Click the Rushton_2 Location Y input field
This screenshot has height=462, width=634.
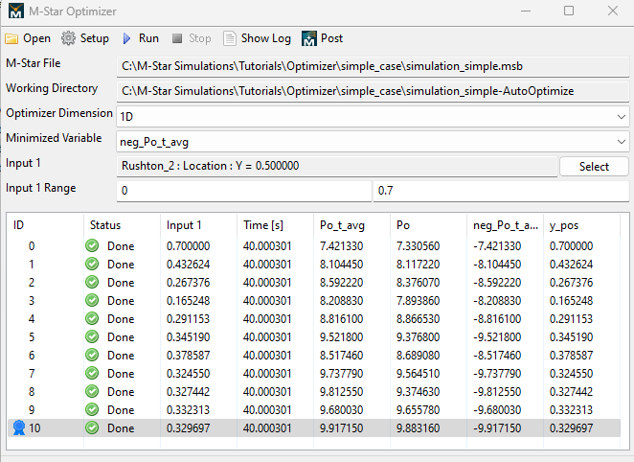pos(337,166)
